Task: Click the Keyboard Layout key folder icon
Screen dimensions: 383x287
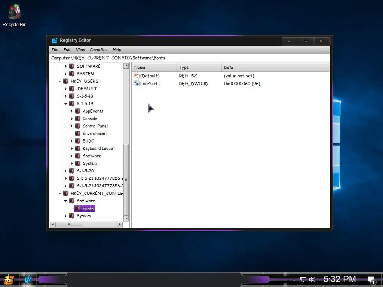Action: [x=78, y=148]
